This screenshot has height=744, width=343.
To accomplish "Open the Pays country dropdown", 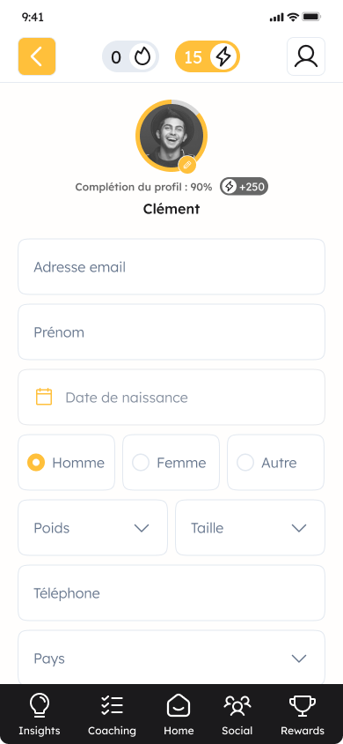I will point(171,658).
